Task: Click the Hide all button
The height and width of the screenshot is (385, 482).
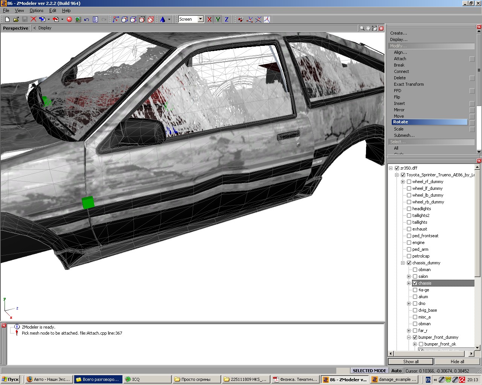Action: 457,361
